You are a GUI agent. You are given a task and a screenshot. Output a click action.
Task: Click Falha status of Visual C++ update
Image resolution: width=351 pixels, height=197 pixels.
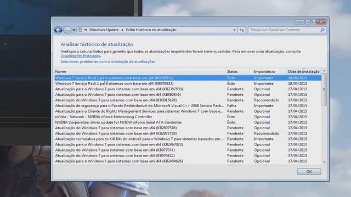[231, 106]
